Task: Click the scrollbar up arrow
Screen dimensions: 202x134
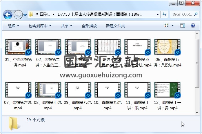Action: tap(197, 34)
